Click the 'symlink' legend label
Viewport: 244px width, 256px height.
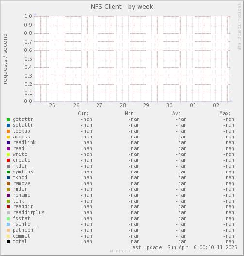(x=23, y=172)
